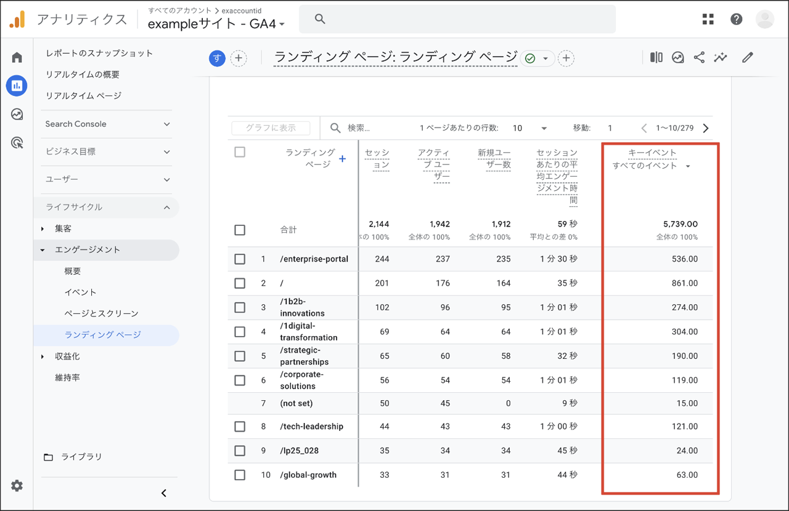
Task: Open the rows per page dropdown
Action: [530, 128]
